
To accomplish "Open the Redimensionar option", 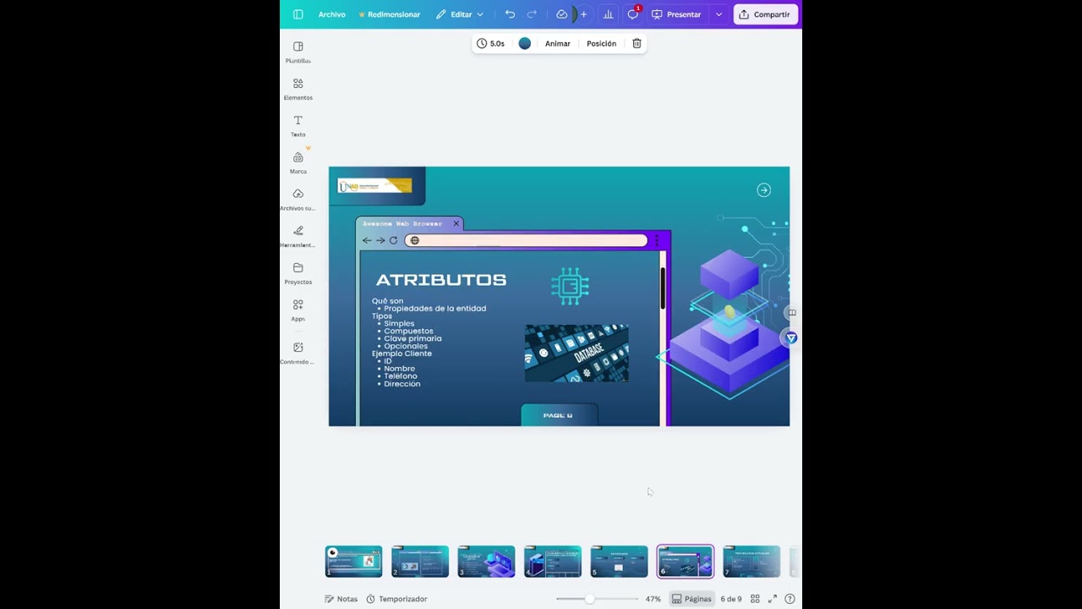I will click(389, 14).
